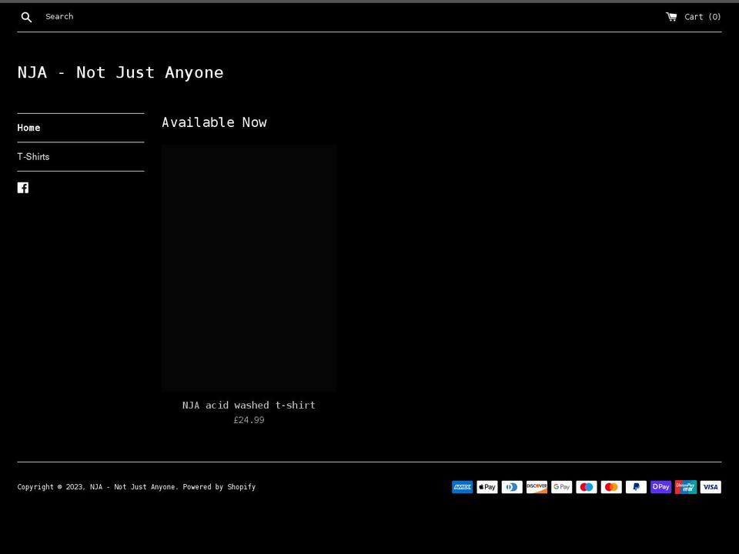This screenshot has width=739, height=554.
Task: Go to NJA - Not Just Anyone store title
Action: [120, 72]
